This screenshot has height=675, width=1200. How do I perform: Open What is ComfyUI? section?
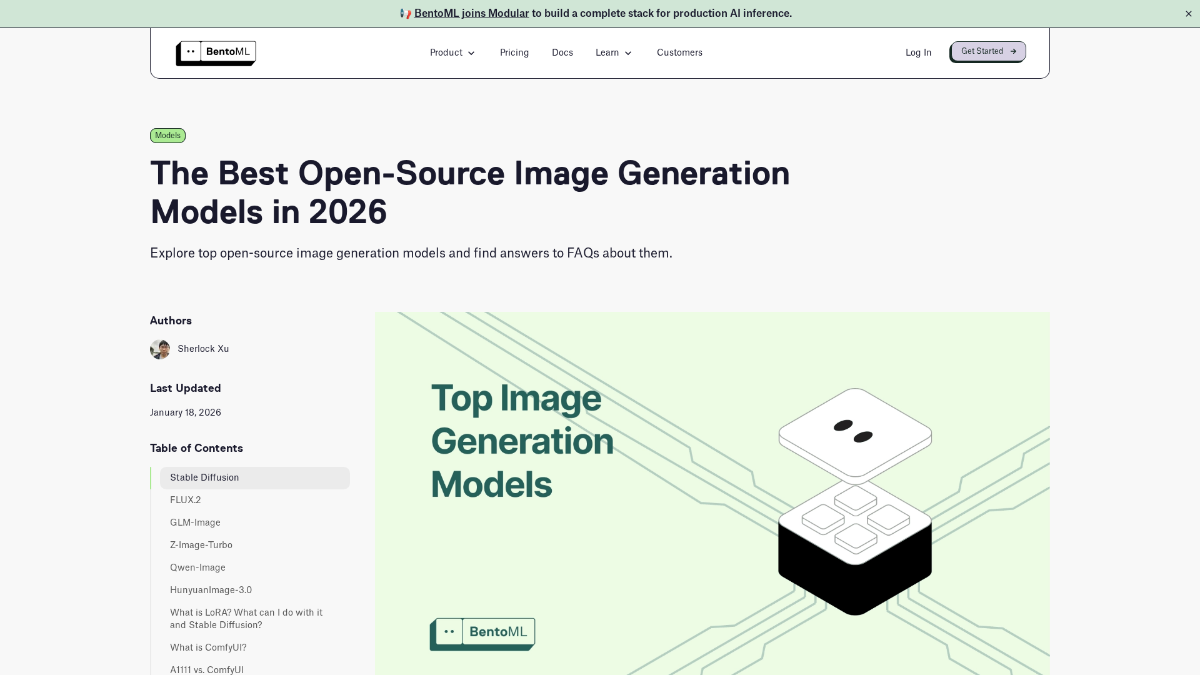208,647
